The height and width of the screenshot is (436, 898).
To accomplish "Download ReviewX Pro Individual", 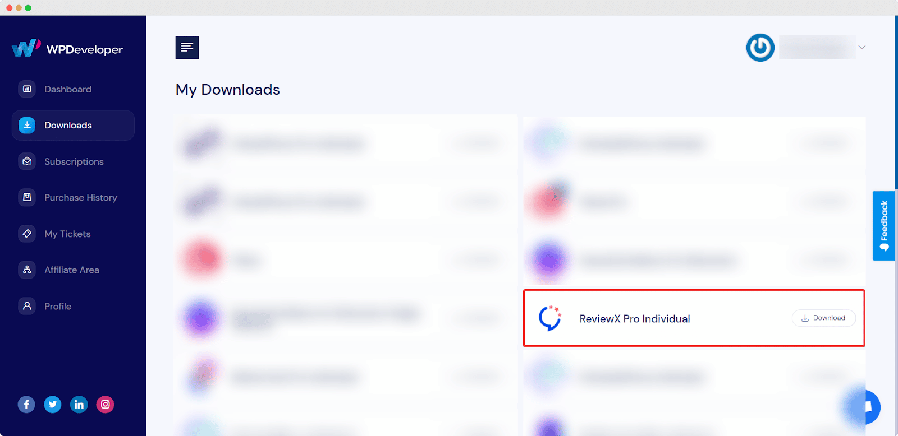I will tap(823, 318).
